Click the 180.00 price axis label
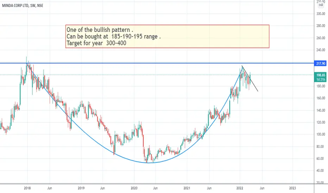The image size is (328, 193). click(x=321, y=86)
